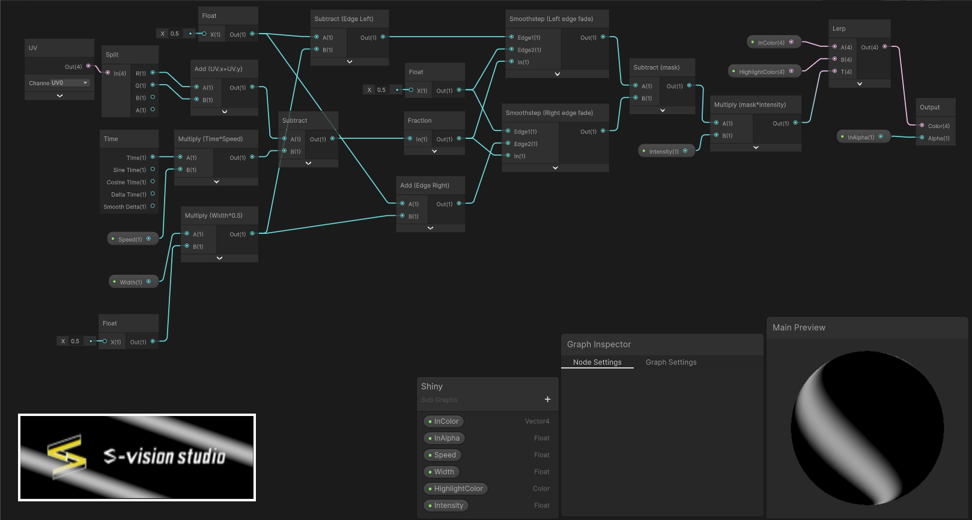Click the B(1) output port on Split
Image resolution: width=972 pixels, height=520 pixels.
(x=153, y=97)
